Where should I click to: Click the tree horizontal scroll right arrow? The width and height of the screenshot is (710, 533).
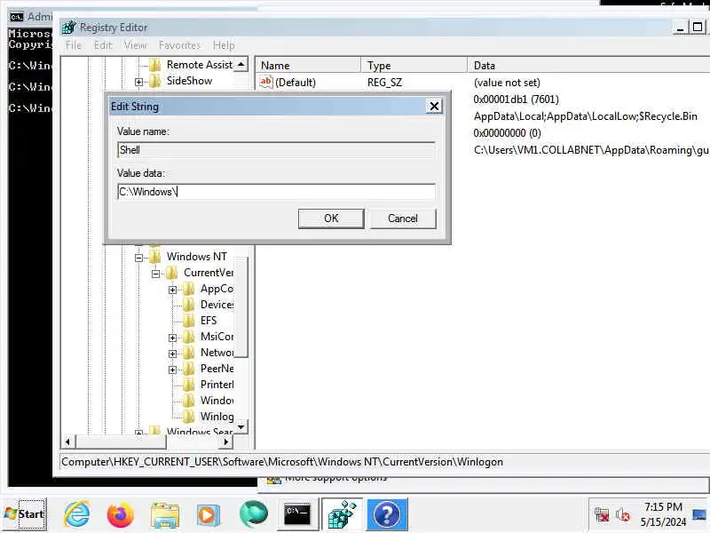[x=226, y=442]
